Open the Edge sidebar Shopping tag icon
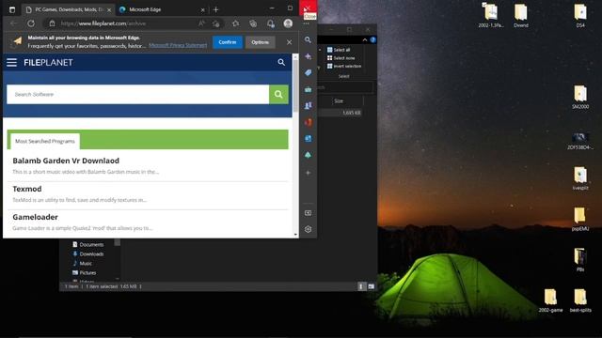 click(308, 73)
